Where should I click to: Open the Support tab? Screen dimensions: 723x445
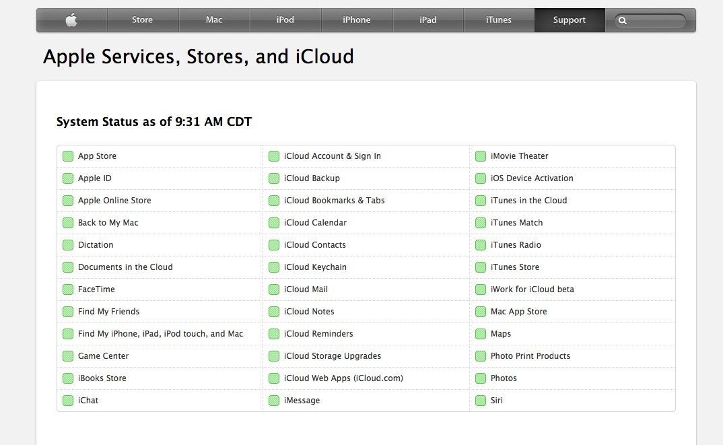click(569, 20)
